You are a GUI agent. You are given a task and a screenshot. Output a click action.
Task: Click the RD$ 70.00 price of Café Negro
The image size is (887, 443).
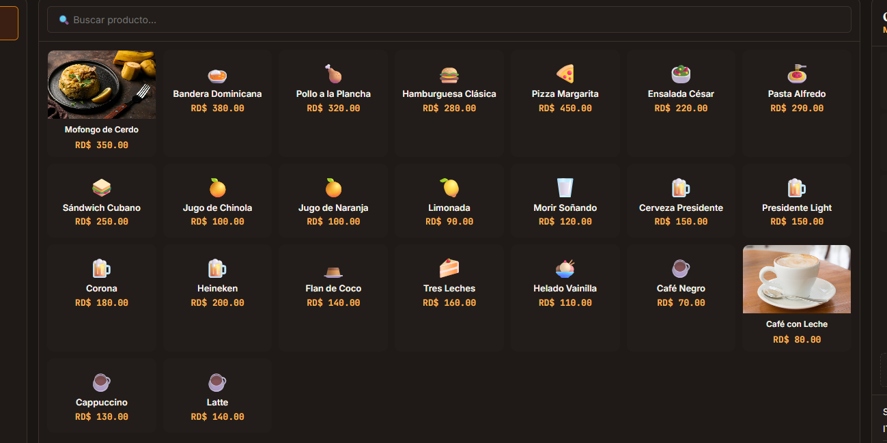(x=681, y=302)
